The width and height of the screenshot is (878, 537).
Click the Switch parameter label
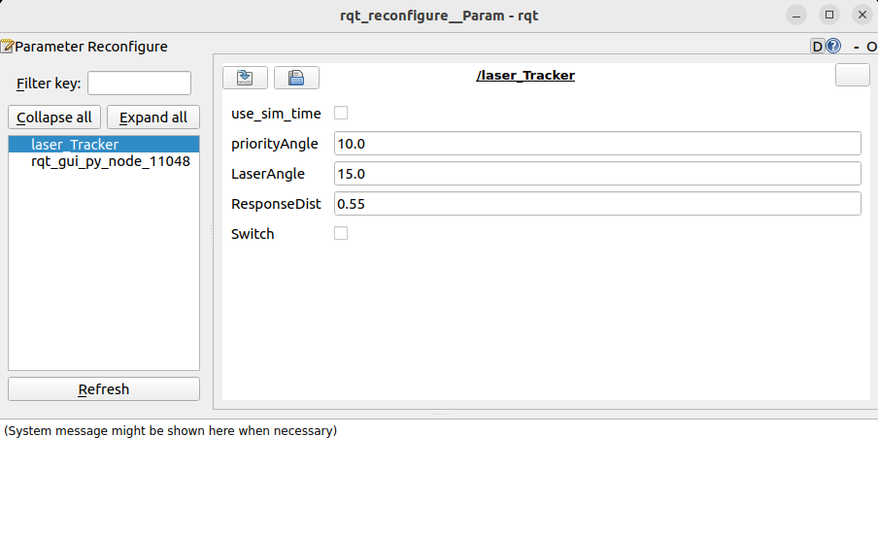[253, 234]
